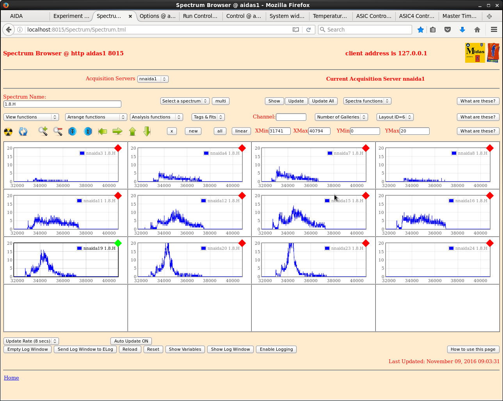Click the Spectrum Name input field
The image size is (503, 401).
point(62,104)
